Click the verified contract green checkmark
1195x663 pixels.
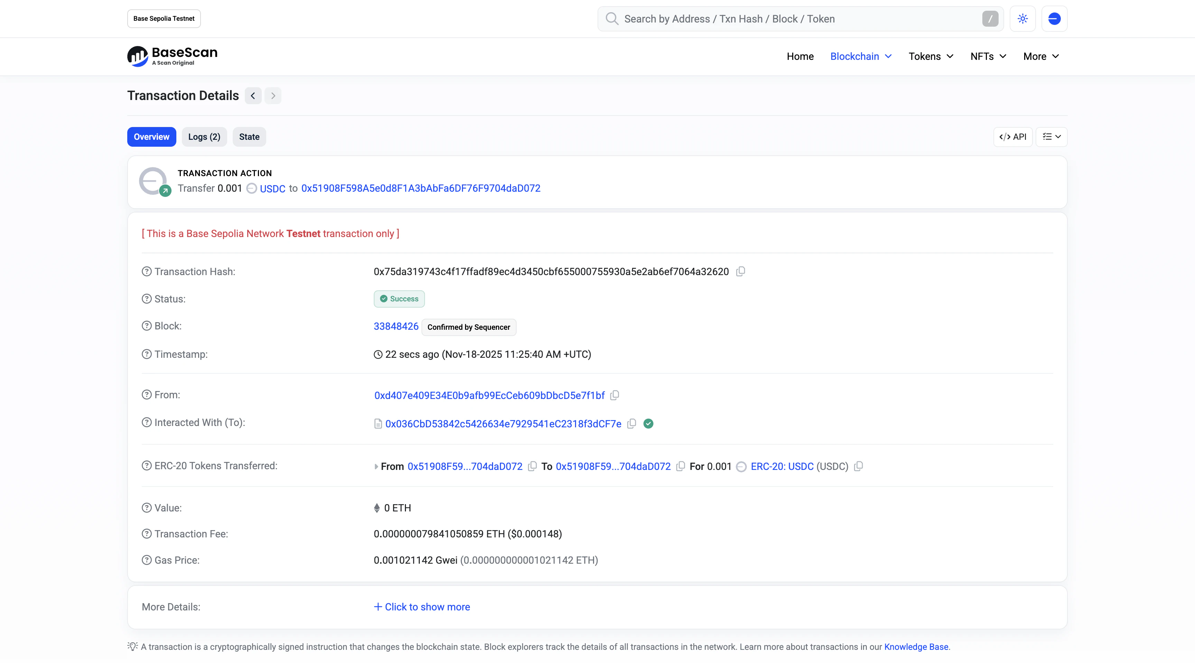(x=648, y=424)
